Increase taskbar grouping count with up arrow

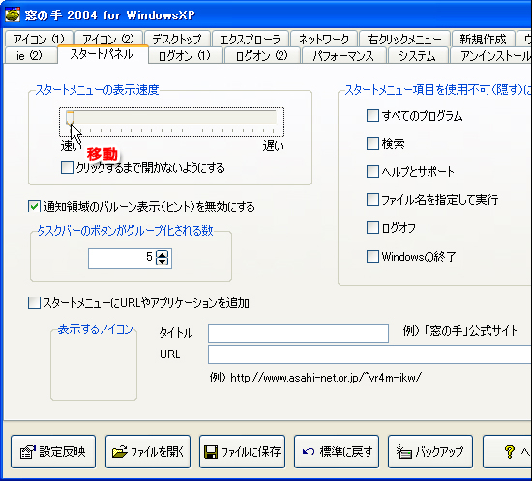(162, 254)
